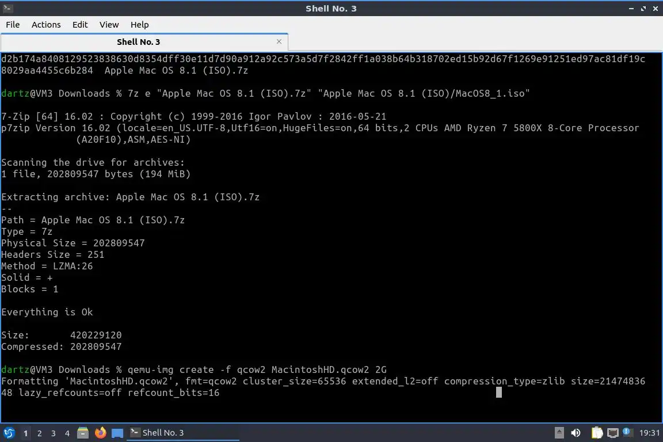663x442 pixels.
Task: Open the View menu
Action: point(109,25)
